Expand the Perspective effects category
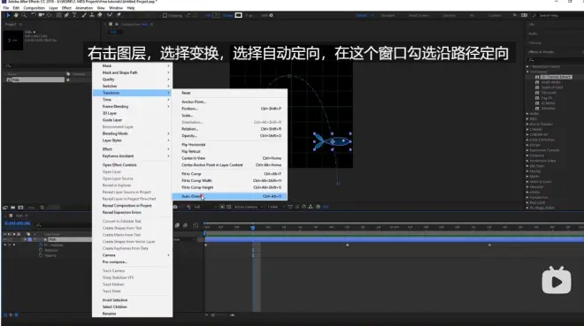This screenshot has height=326, width=584. tap(527, 197)
